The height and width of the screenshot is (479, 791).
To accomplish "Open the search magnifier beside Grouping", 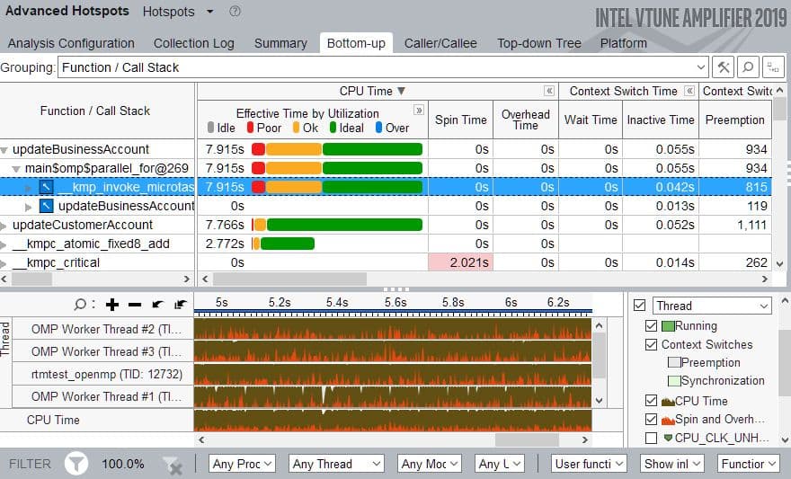I will (748, 67).
